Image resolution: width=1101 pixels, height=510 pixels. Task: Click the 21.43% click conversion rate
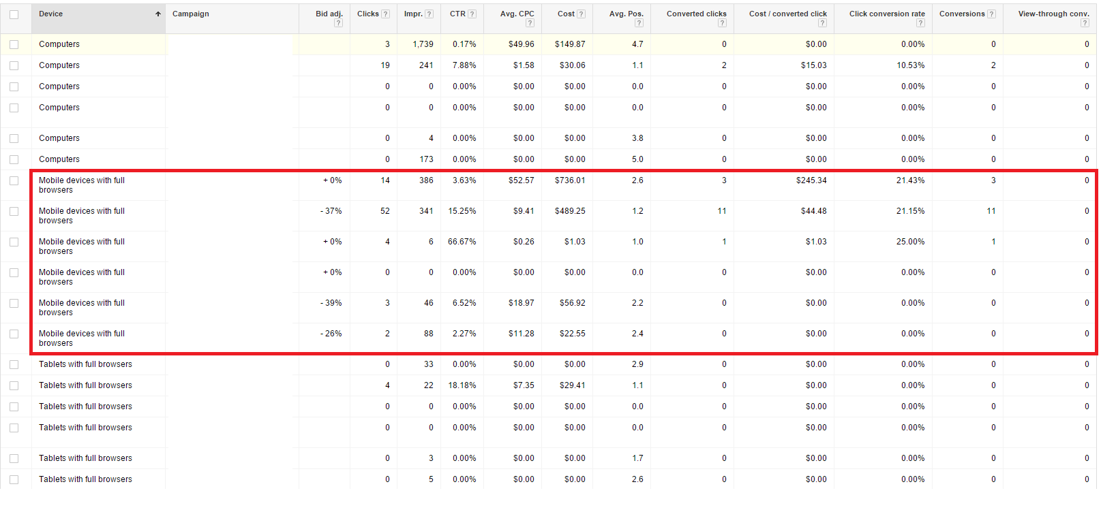(911, 180)
